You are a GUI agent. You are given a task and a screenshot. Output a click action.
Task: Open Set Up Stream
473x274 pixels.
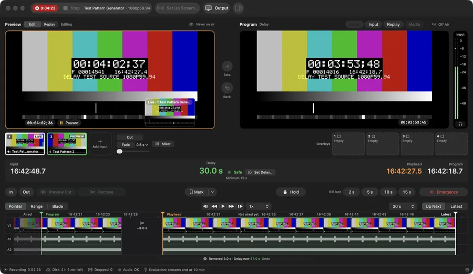(x=178, y=8)
